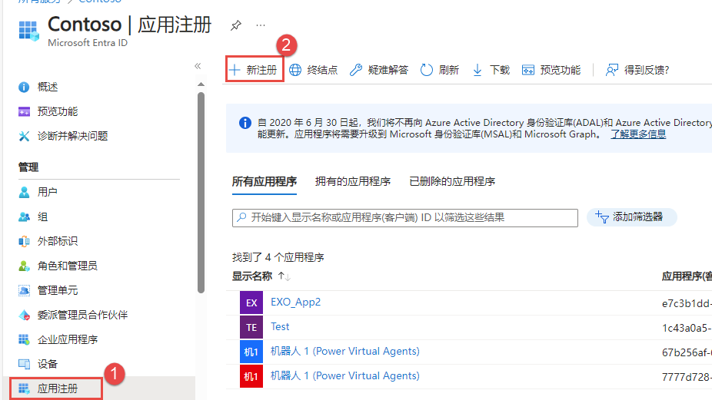Click app ID e7c3b1dd cell
Viewport: 712px width, 400px height.
(687, 303)
